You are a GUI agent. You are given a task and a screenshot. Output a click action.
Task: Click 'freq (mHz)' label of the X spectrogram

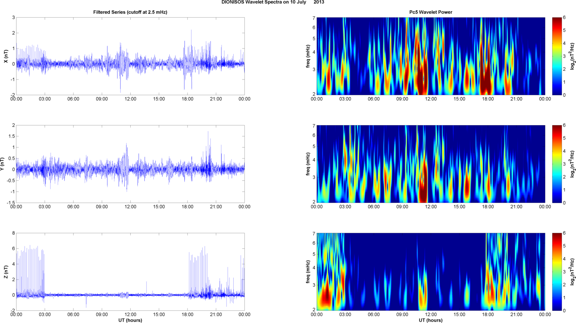(308, 56)
